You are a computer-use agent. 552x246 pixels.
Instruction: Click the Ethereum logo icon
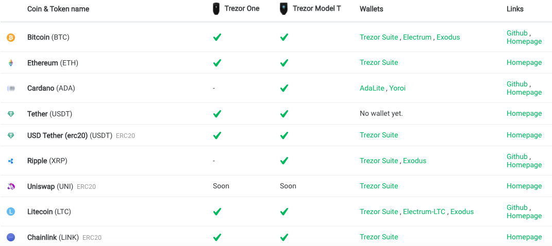tap(11, 63)
